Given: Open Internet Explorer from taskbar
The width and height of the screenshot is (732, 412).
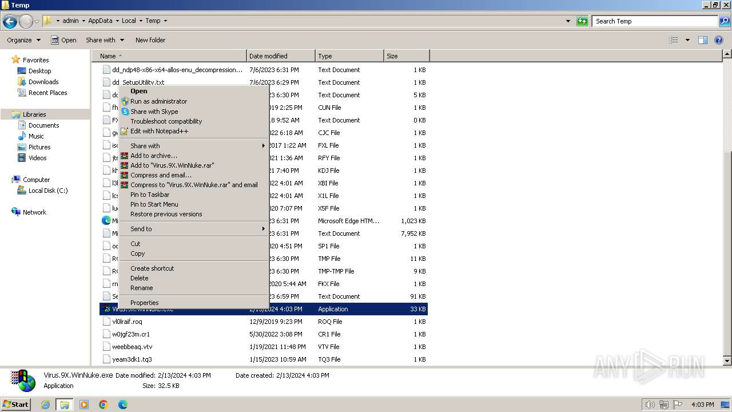Looking at the screenshot, I should (x=46, y=405).
